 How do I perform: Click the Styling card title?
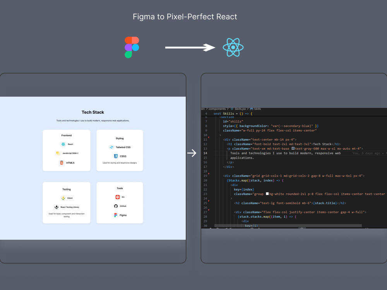[120, 138]
